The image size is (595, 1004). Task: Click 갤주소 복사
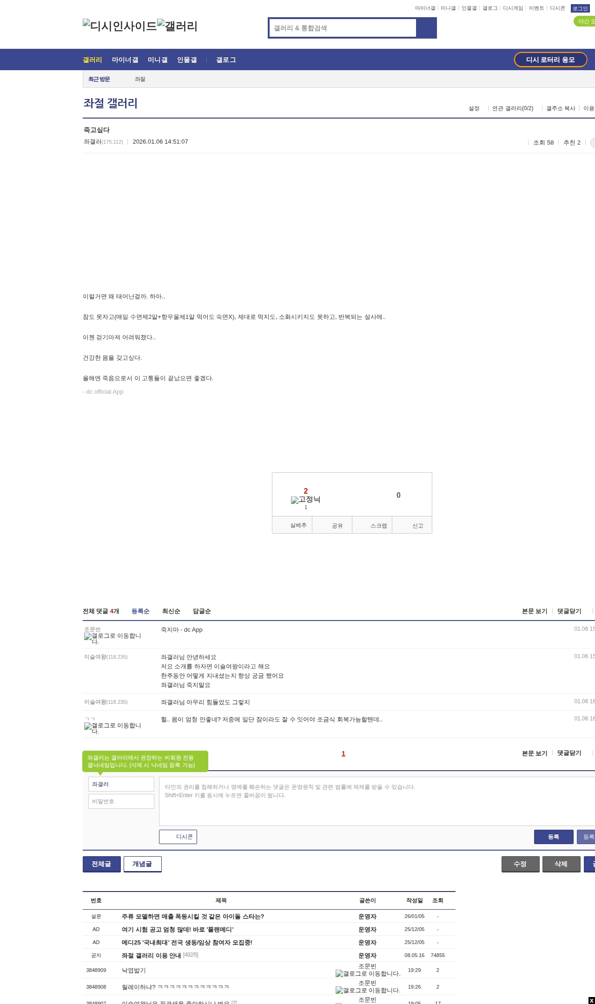pos(561,108)
